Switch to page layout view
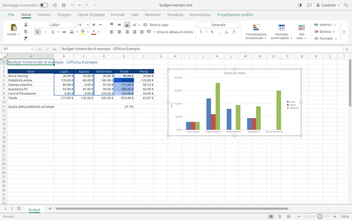This screenshot has height=220, width=352. coord(280,216)
